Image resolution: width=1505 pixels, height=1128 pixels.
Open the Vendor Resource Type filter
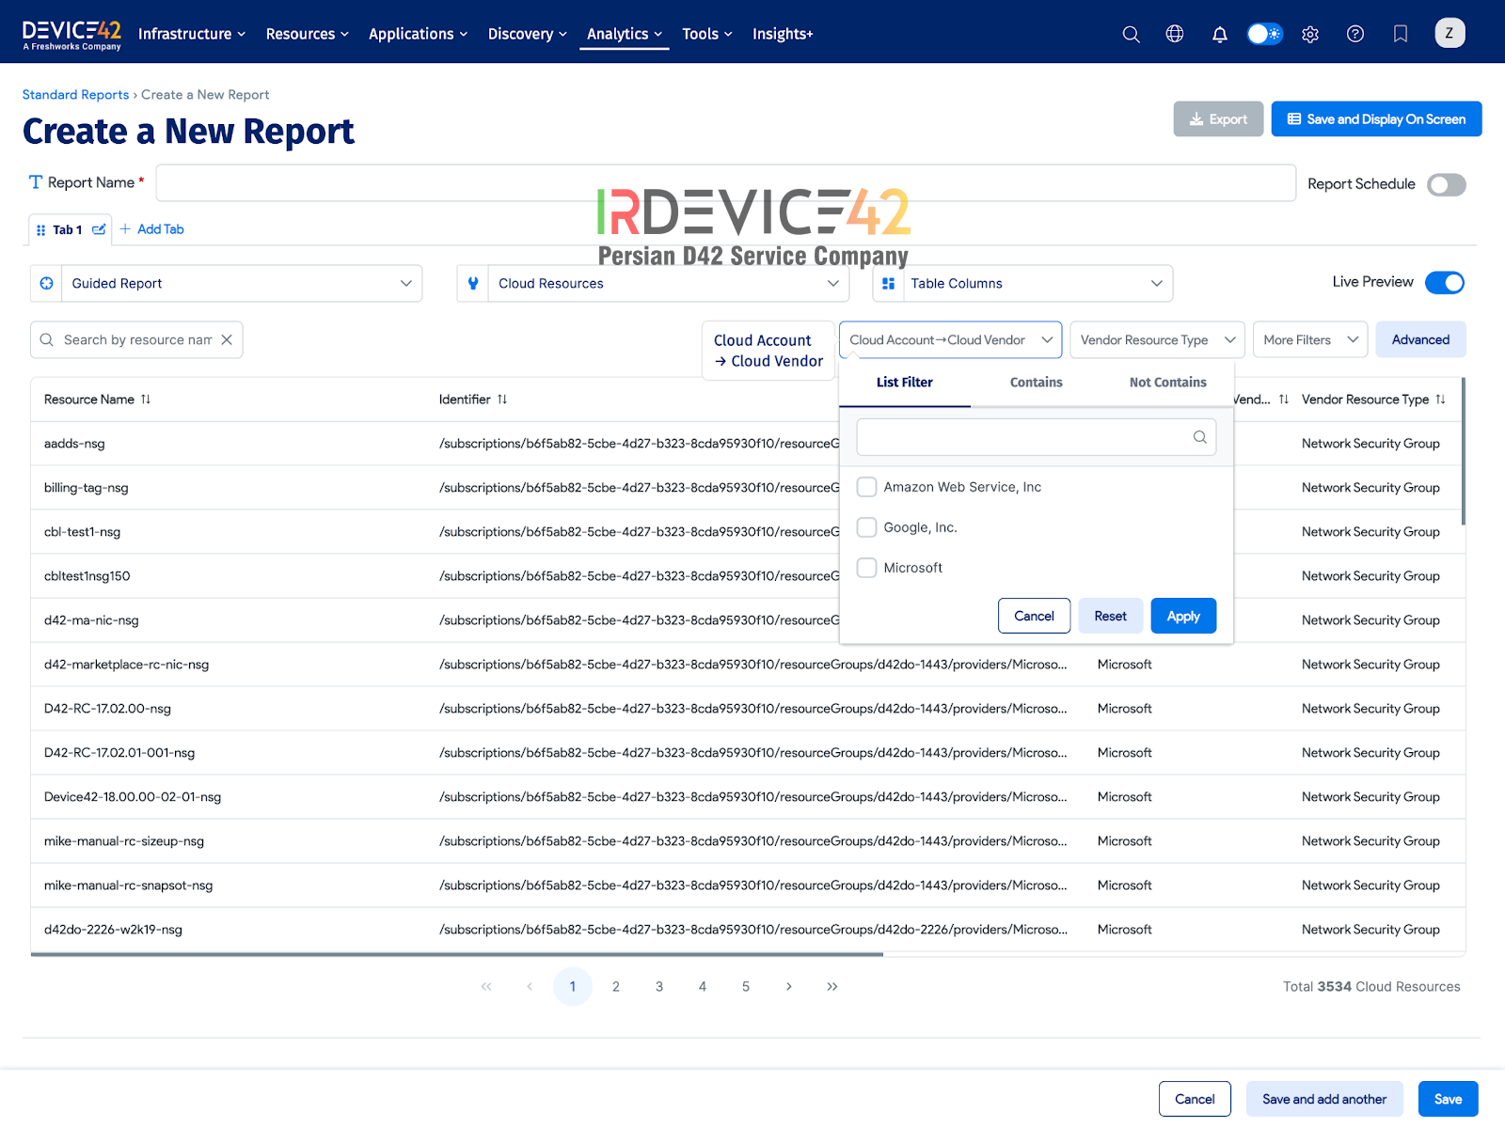(1157, 339)
